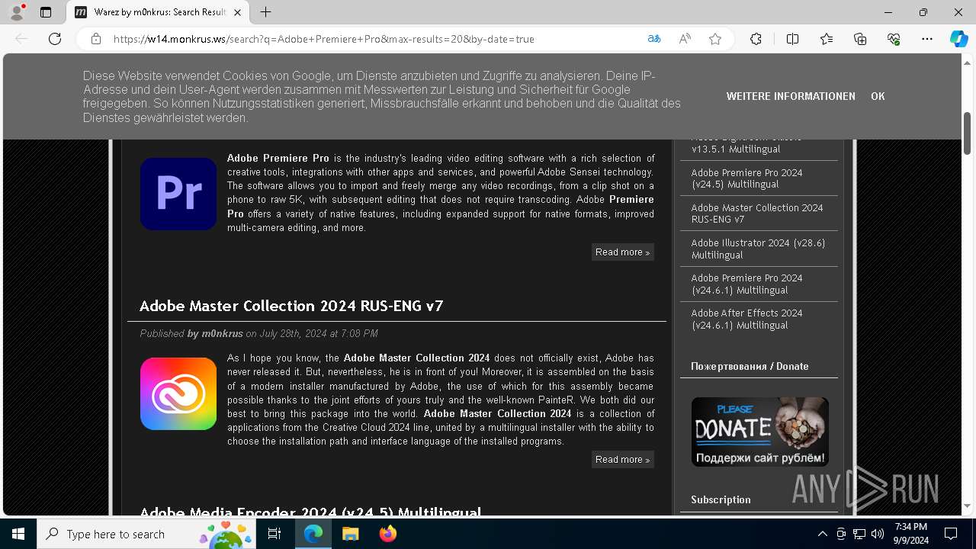Open Task View on taskbar
Image resolution: width=976 pixels, height=549 pixels.
pyautogui.click(x=274, y=534)
